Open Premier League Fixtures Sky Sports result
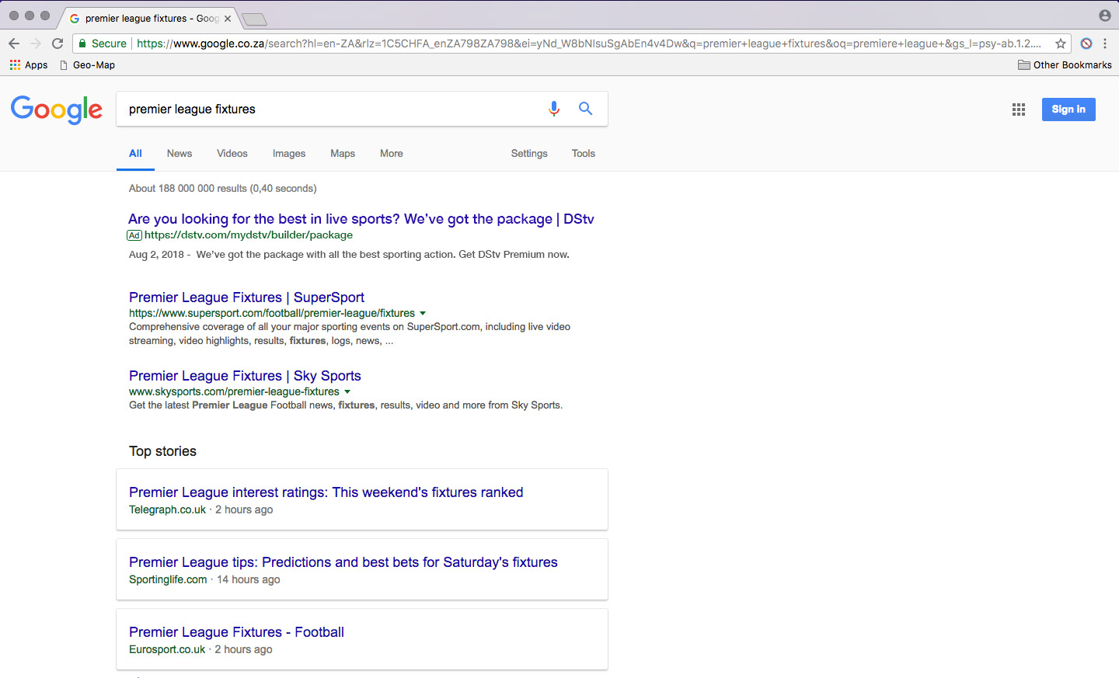1119x678 pixels. point(245,376)
